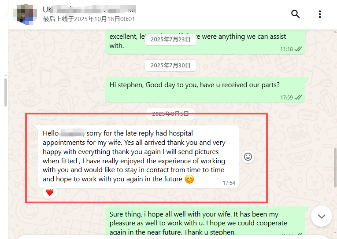The image size is (337, 239).
Task: Open emoji reaction picker beside Hello message
Action: pyautogui.click(x=248, y=157)
